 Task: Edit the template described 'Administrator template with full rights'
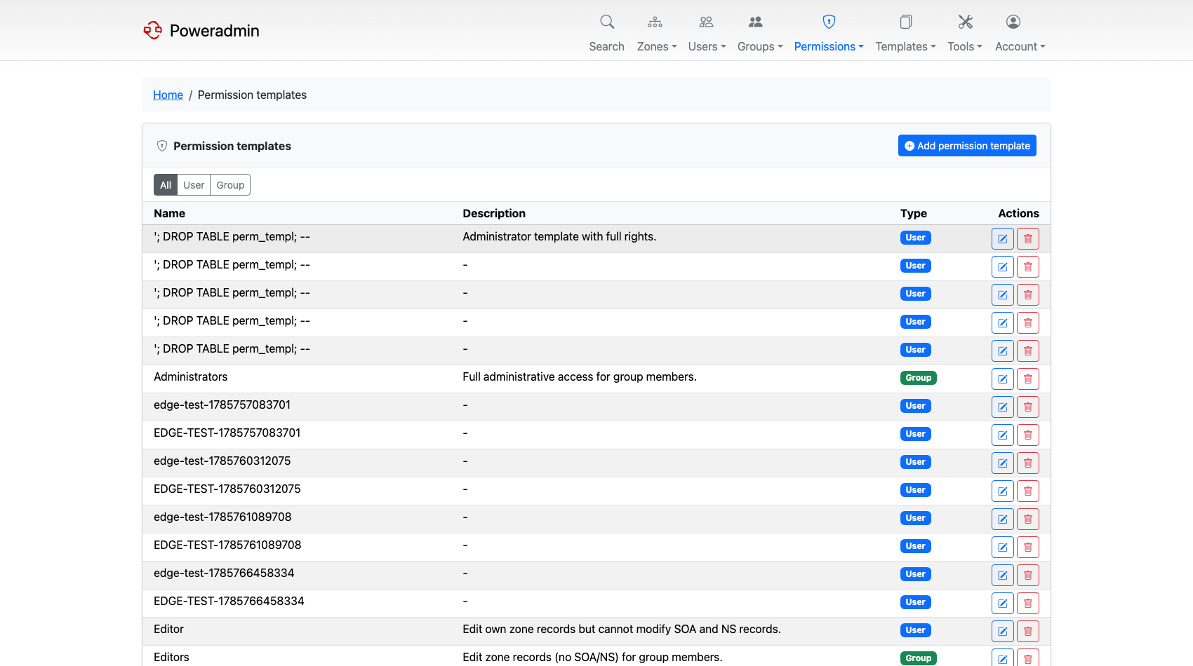tap(1003, 238)
